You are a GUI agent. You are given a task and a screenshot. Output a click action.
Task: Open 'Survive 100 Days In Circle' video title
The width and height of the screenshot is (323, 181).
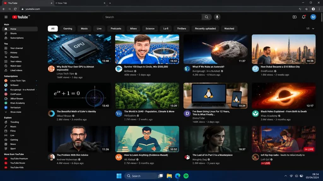point(146,67)
